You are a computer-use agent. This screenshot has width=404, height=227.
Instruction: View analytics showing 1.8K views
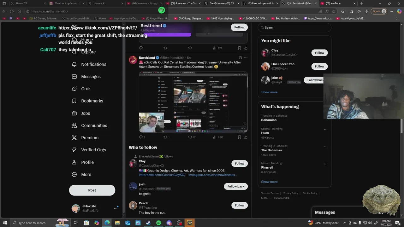[218, 137]
